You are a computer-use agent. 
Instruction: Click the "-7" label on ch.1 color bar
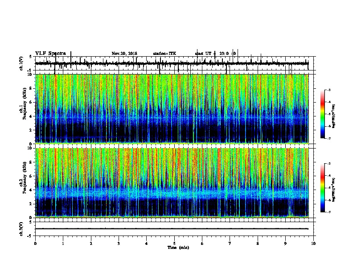328,138
